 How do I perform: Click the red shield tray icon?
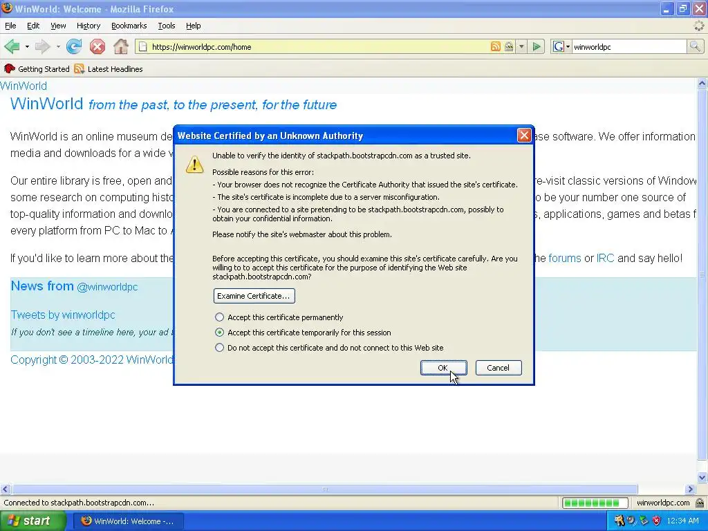tap(657, 521)
